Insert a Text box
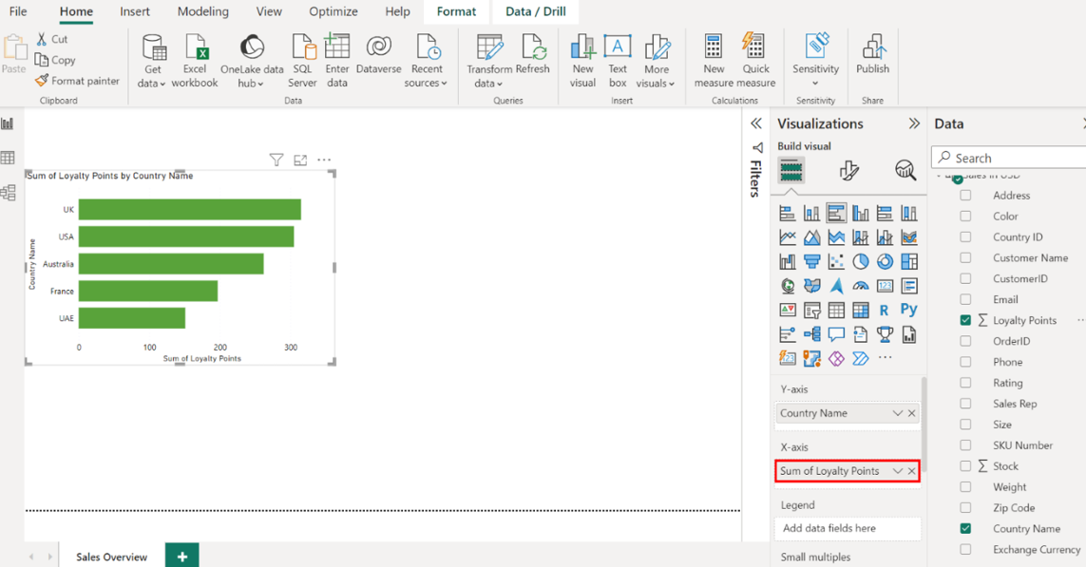The image size is (1086, 567). pos(618,47)
